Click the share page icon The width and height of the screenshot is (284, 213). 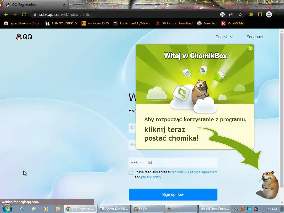[x=231, y=14]
